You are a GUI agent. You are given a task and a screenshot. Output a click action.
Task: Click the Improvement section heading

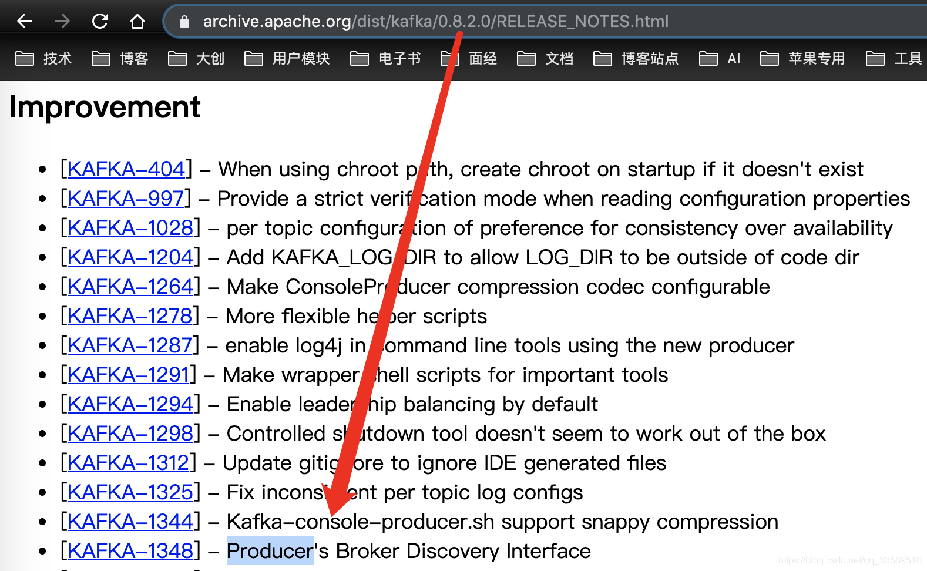tap(105, 108)
